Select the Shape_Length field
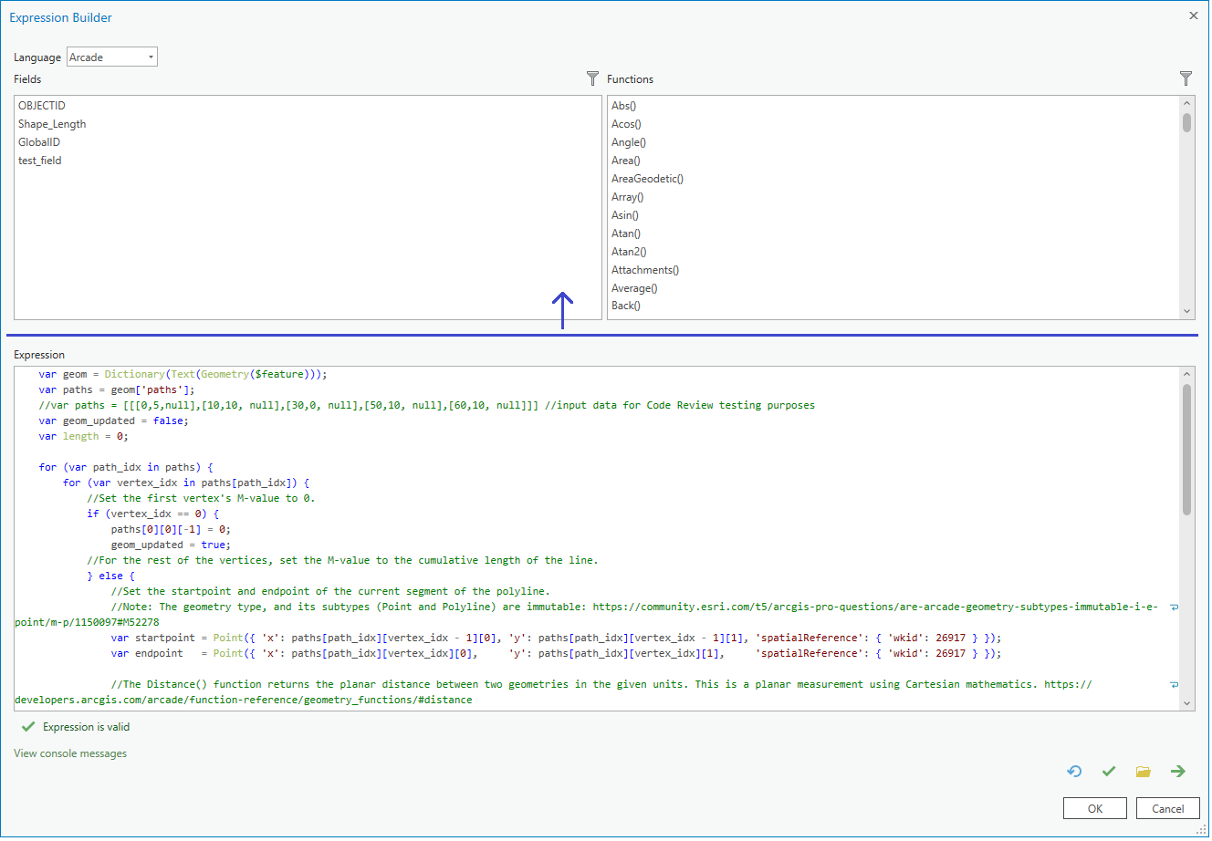 [52, 124]
